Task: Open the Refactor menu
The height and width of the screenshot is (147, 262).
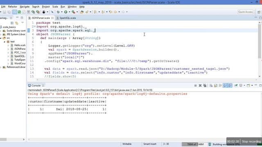Action: coord(13,7)
